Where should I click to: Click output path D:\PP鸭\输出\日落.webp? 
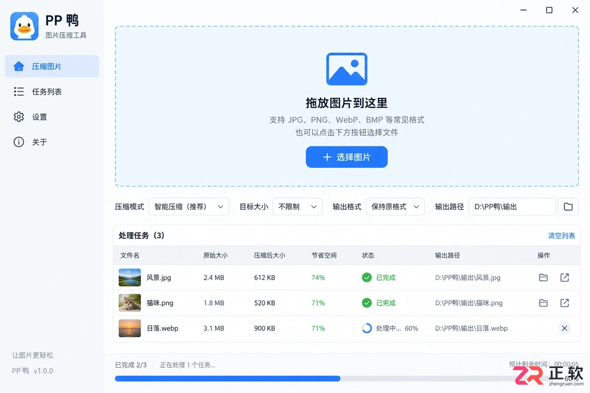(x=471, y=328)
